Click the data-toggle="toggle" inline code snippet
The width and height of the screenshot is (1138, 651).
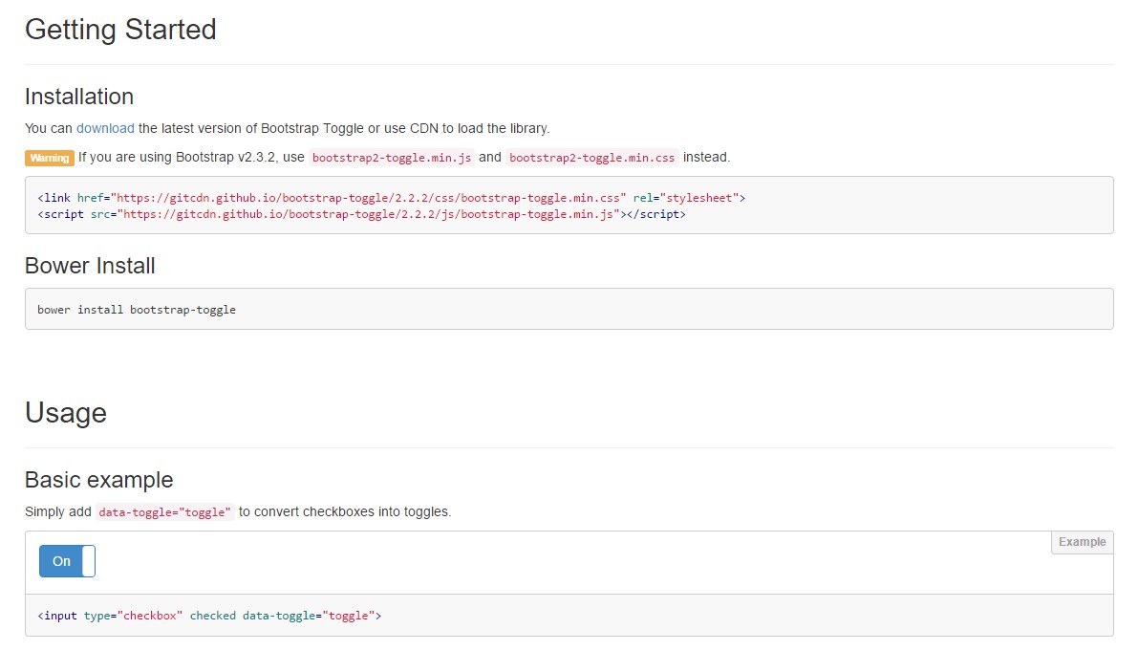click(162, 511)
